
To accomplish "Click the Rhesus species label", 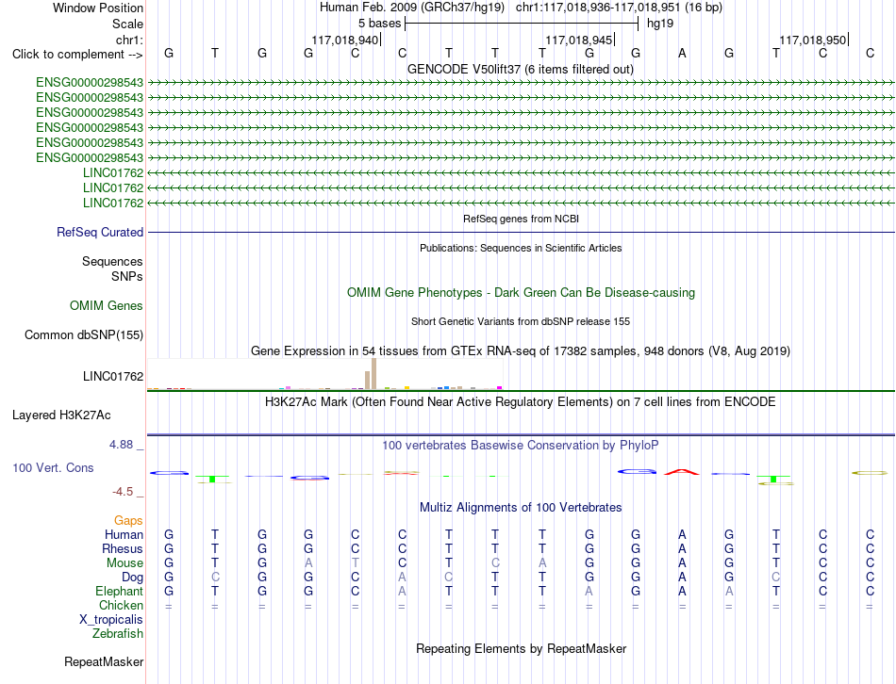I will click(123, 548).
